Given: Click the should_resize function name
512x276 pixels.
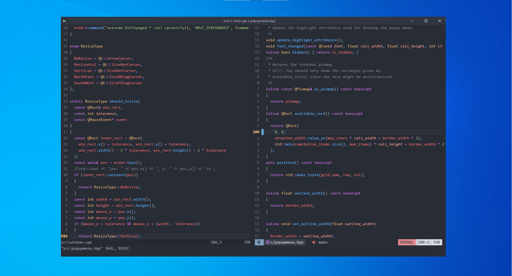Looking at the screenshot, I should click(124, 101).
